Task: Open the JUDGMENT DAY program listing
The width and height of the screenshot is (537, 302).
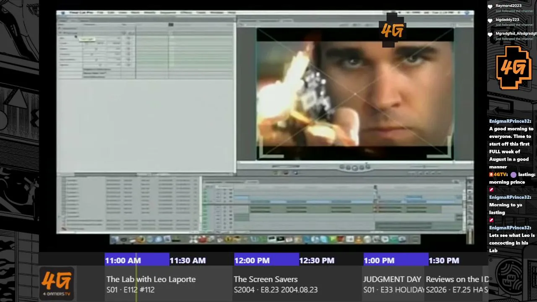Action: coord(393,284)
